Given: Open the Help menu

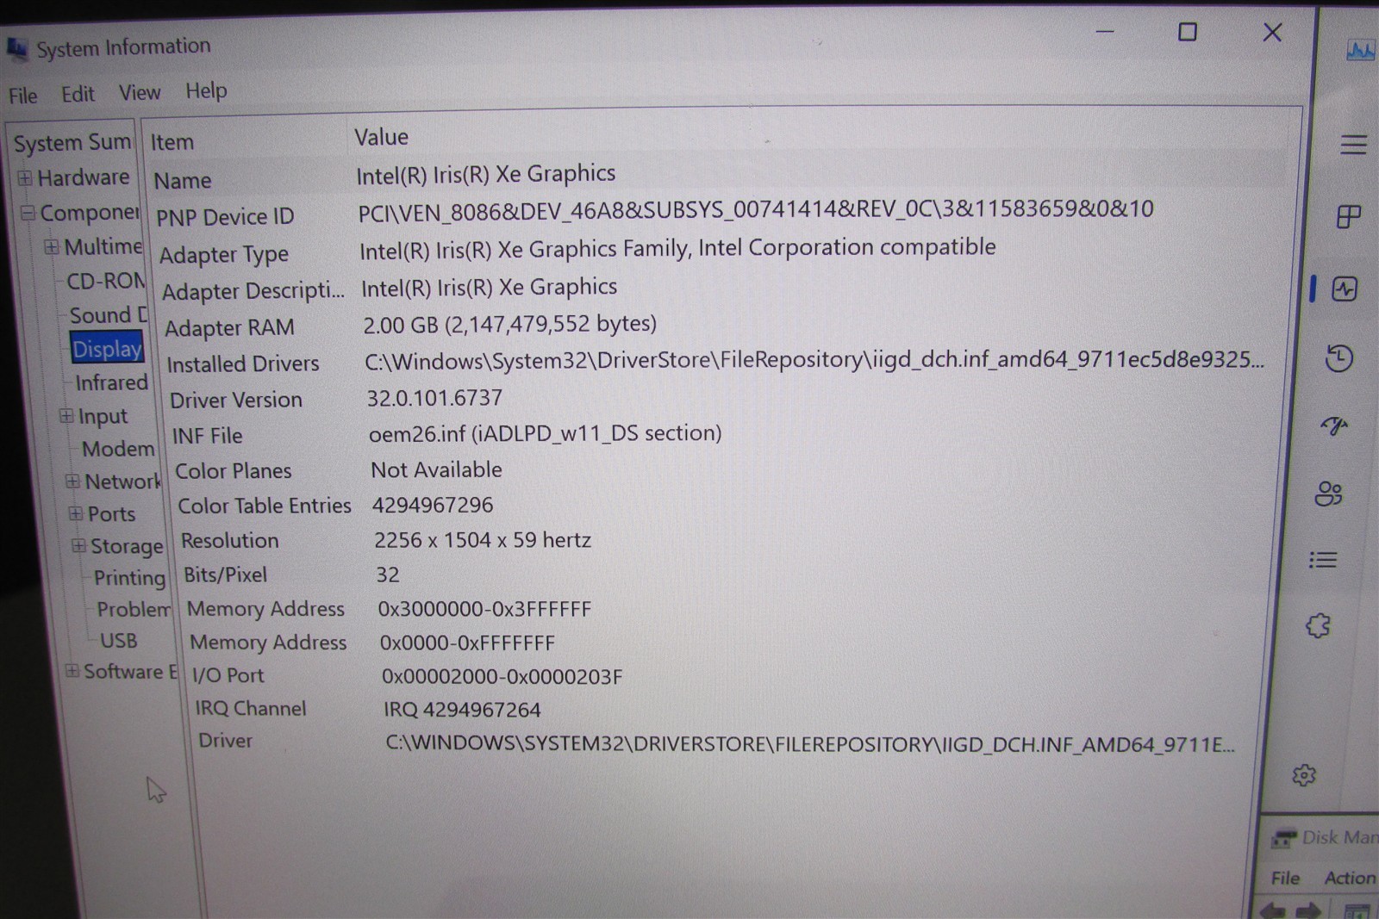Looking at the screenshot, I should click(x=206, y=90).
